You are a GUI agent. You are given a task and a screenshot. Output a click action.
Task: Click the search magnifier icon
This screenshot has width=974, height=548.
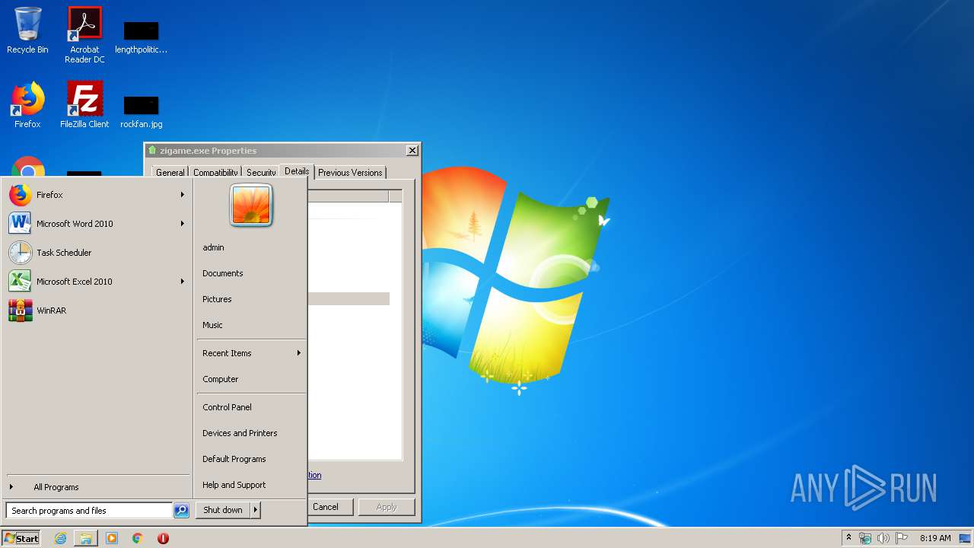tap(181, 511)
